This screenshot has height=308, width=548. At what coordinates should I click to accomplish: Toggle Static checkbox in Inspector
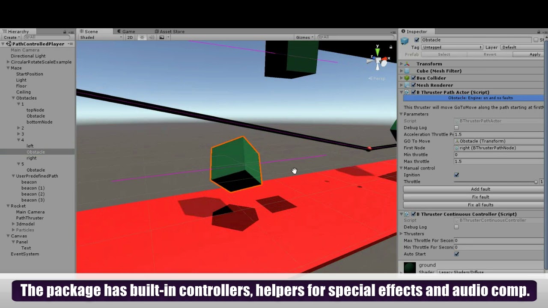pos(536,40)
